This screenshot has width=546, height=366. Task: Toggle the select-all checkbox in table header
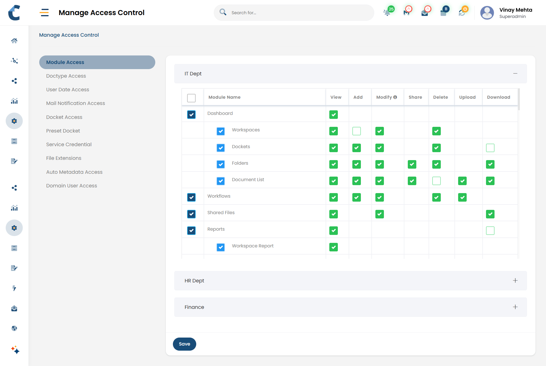pos(191,98)
